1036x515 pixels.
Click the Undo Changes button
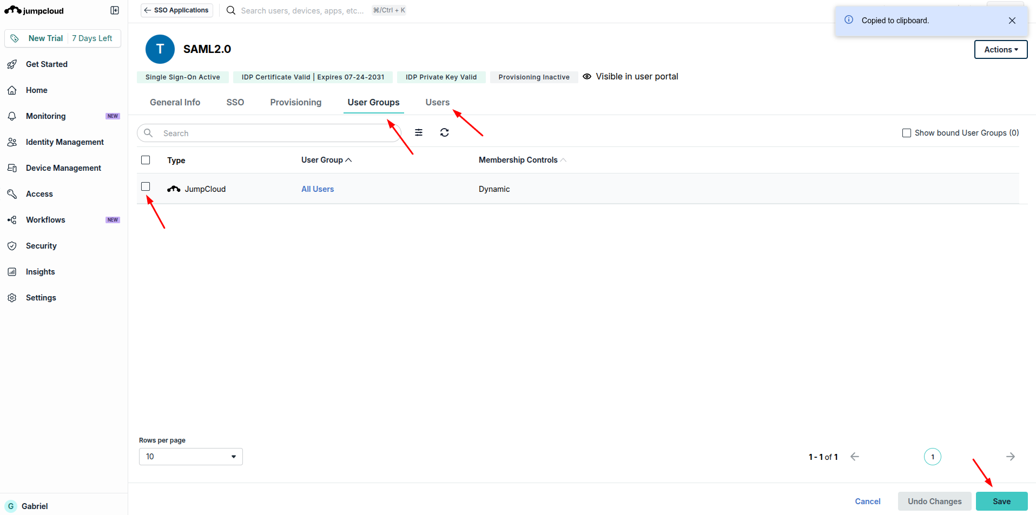coord(935,501)
